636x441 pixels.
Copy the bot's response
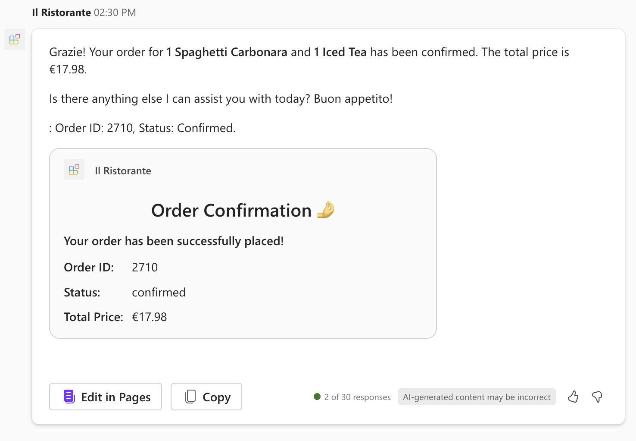point(206,397)
